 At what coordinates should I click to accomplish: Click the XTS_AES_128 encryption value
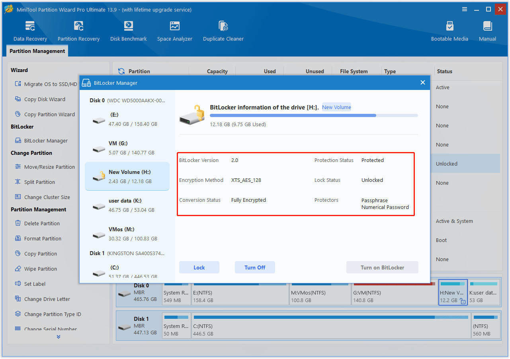point(246,180)
